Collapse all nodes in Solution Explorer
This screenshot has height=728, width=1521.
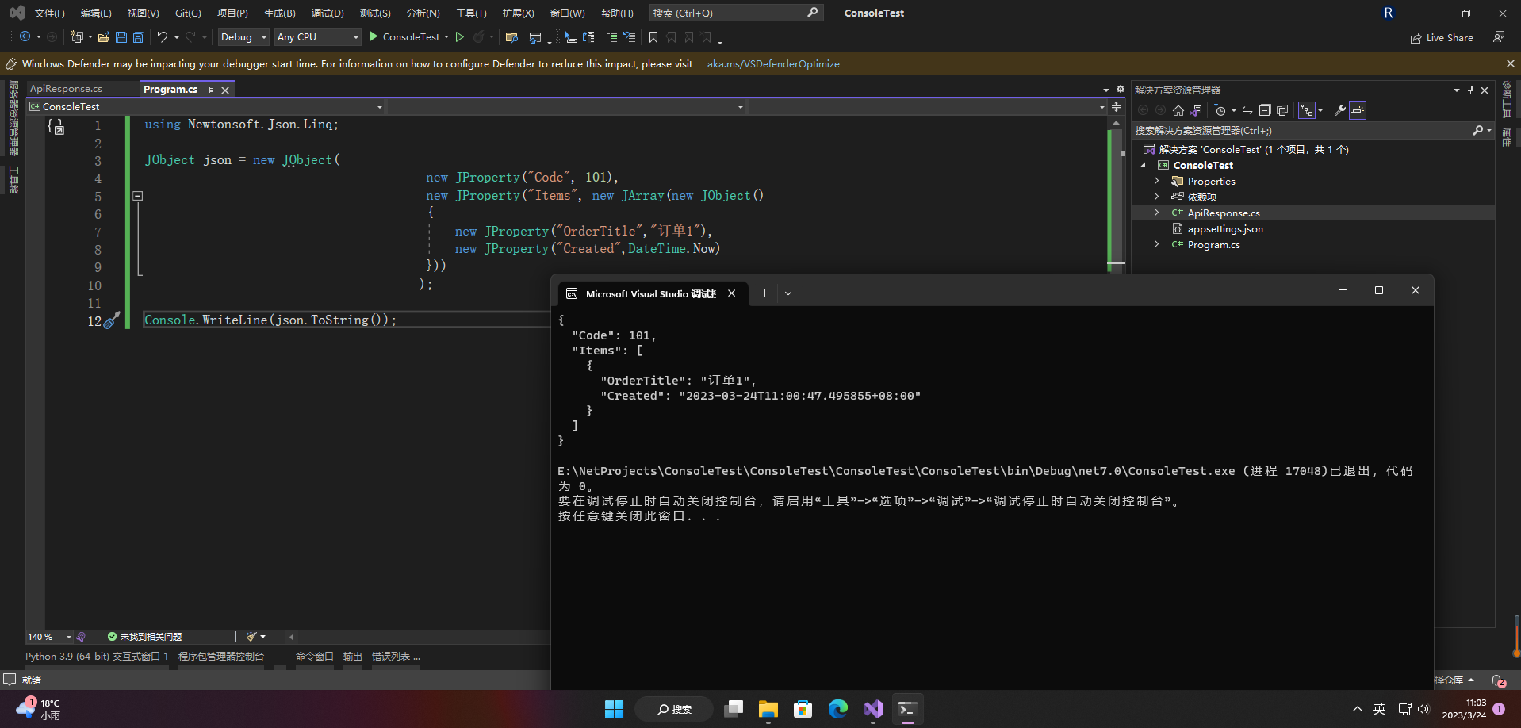pos(1265,110)
